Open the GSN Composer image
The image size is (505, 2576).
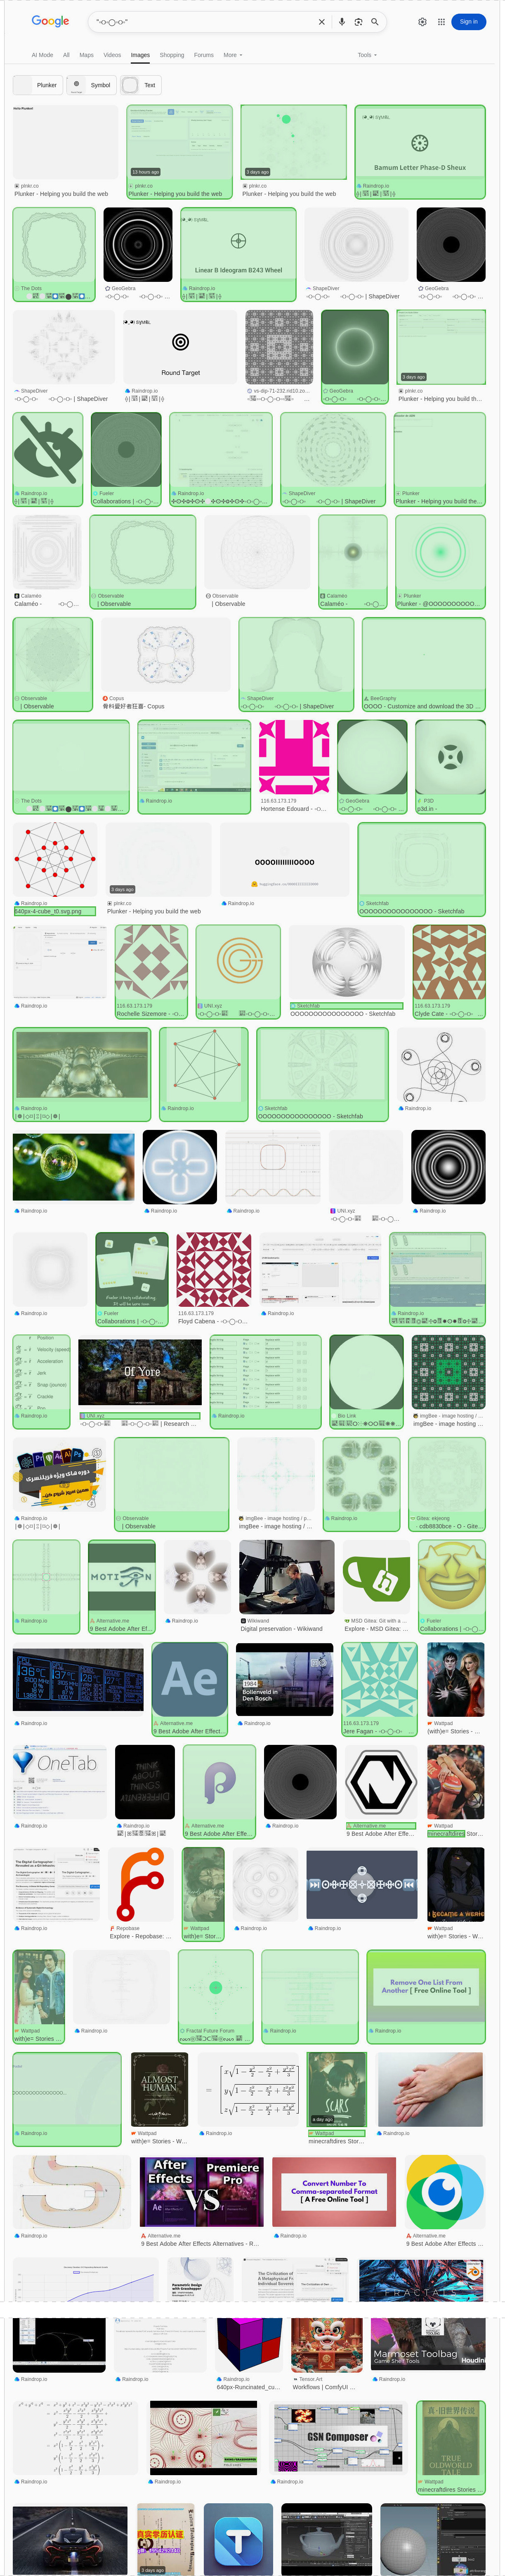tap(339, 2437)
